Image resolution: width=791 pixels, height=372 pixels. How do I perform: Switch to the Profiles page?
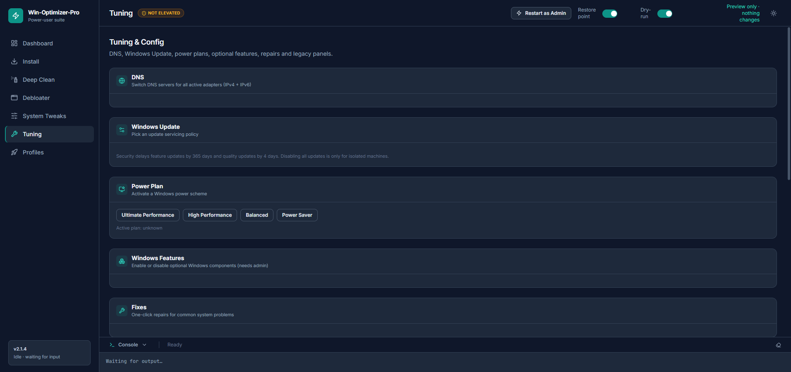50,152
